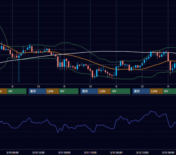Select the NY block following 3/11 LDN
This screenshot has width=176, height=155.
(121, 91)
